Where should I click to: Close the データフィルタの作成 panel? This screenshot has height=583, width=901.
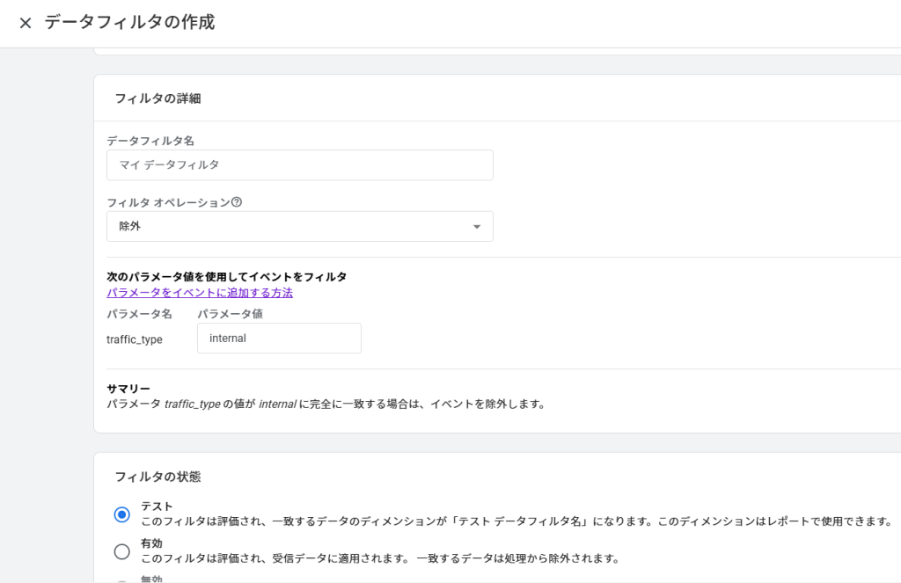pyautogui.click(x=26, y=23)
